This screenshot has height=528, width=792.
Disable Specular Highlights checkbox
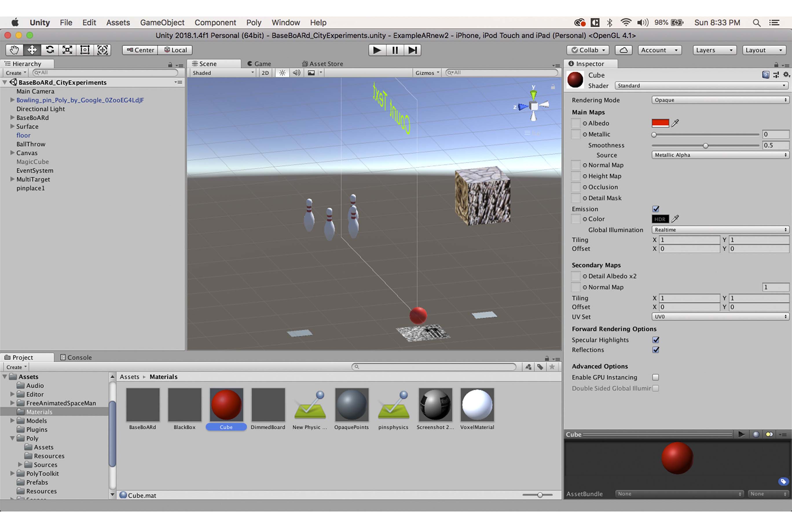[x=656, y=340]
